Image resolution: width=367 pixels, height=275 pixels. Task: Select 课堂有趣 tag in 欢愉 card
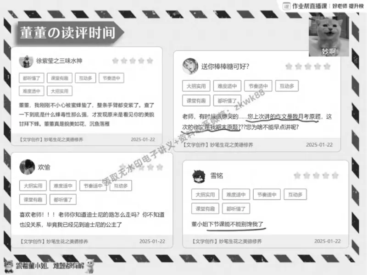[33, 199]
